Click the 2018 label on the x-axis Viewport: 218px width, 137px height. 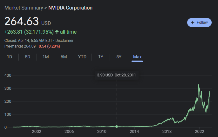coord(167,131)
